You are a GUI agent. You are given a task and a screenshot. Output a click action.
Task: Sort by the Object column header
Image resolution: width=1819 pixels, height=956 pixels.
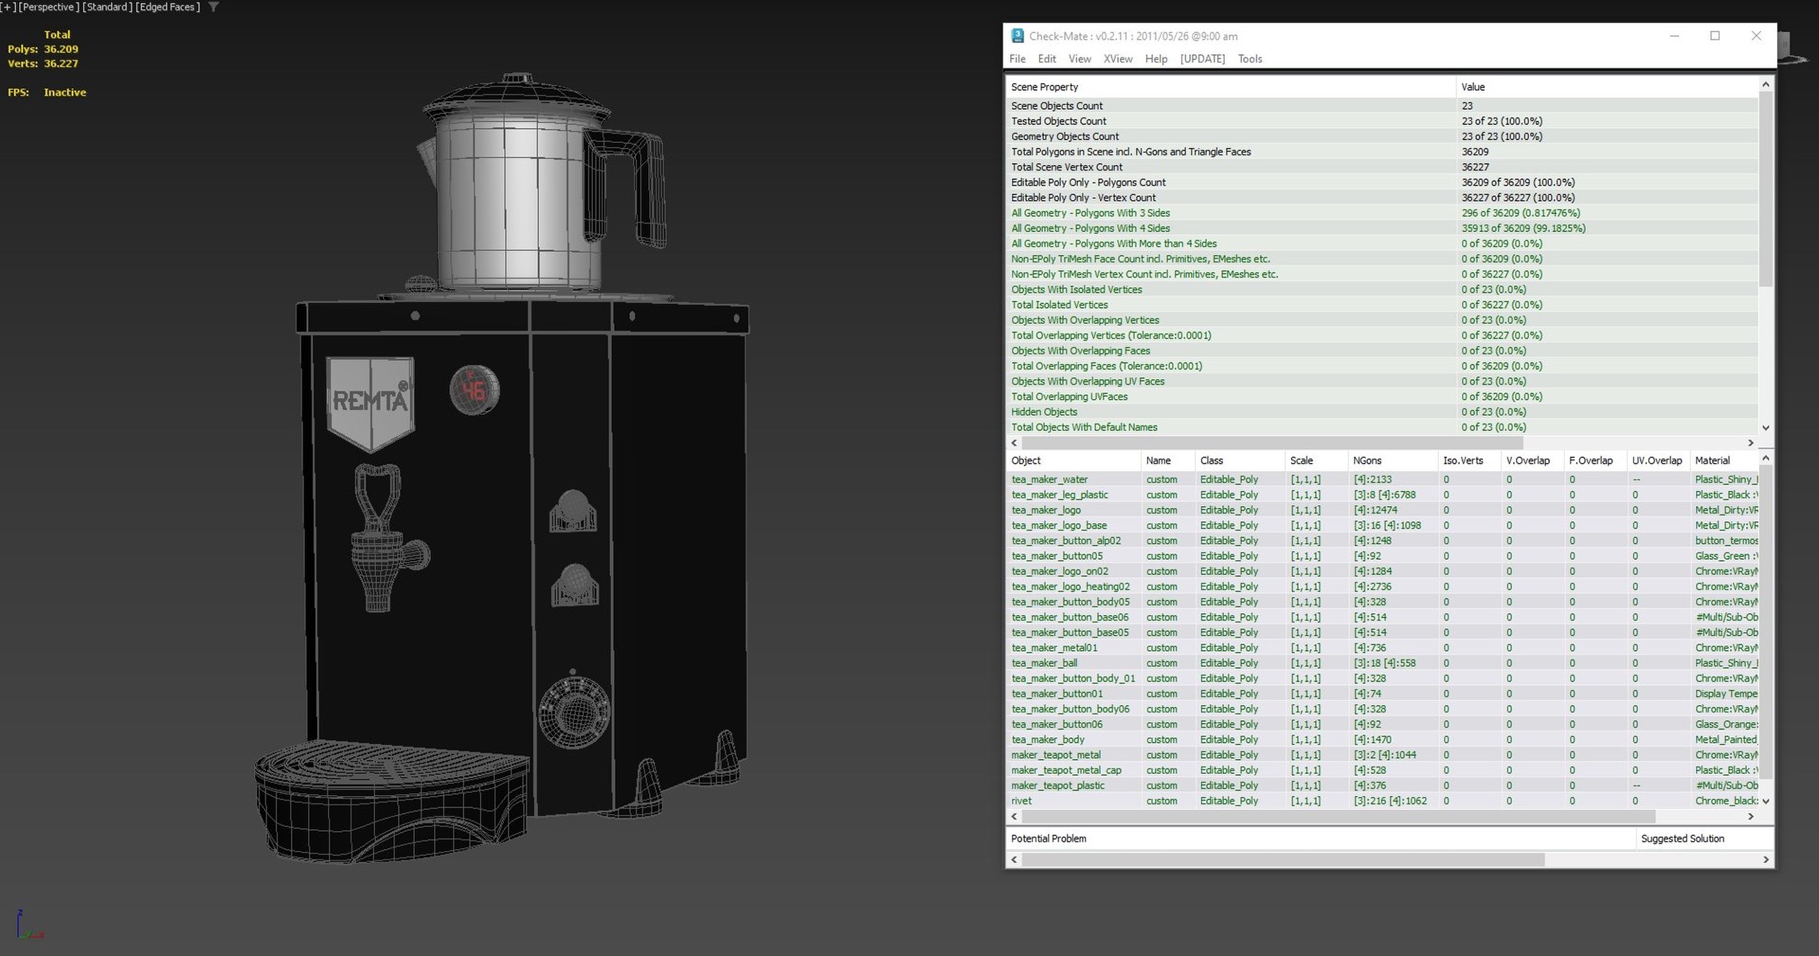[1072, 460]
